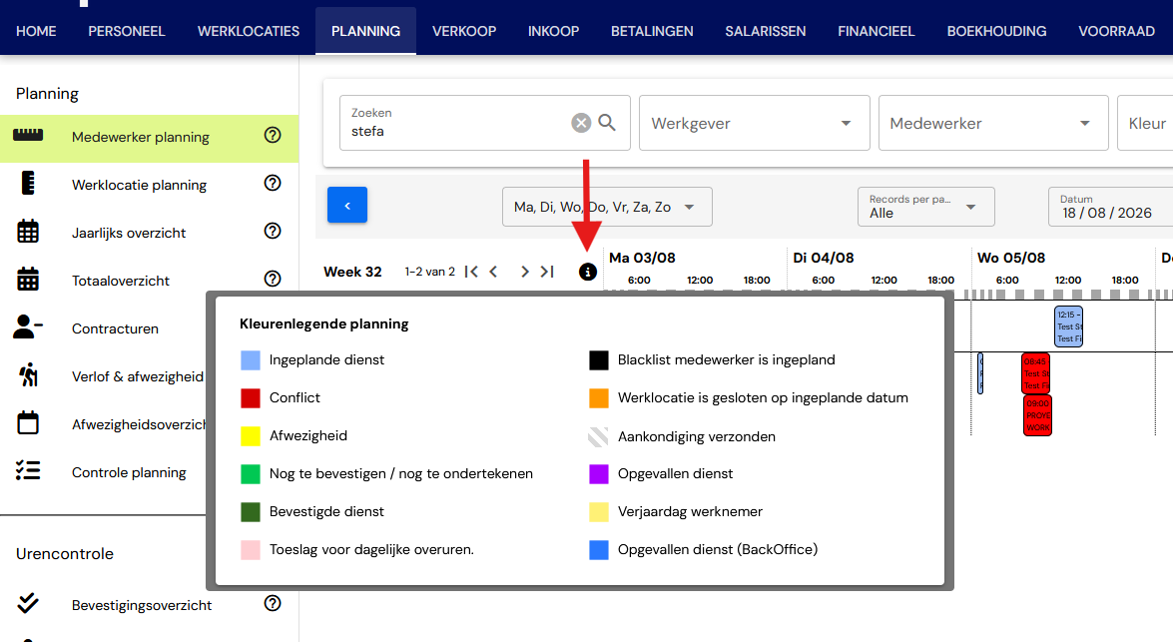Click the red Conflict color swatch
This screenshot has height=642, width=1173.
pos(251,398)
